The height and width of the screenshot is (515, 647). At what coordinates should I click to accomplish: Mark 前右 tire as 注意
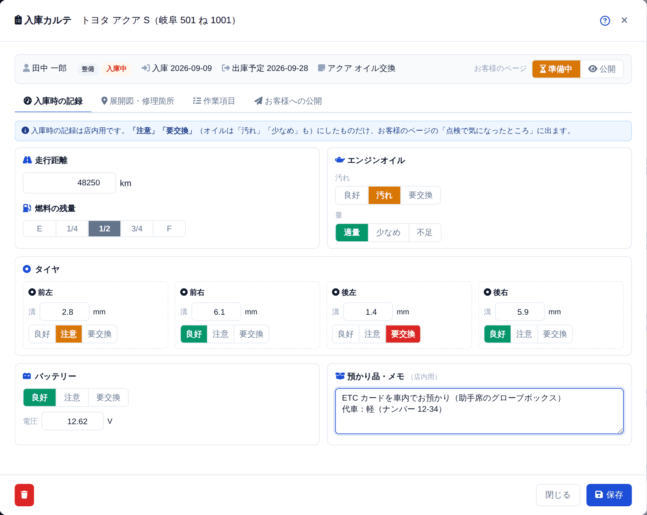pyautogui.click(x=221, y=334)
